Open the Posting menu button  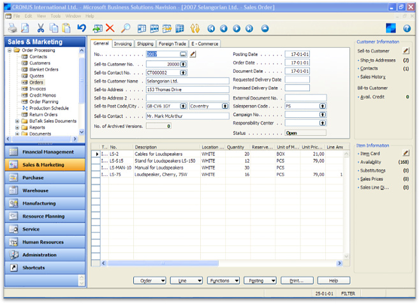pyautogui.click(x=260, y=280)
